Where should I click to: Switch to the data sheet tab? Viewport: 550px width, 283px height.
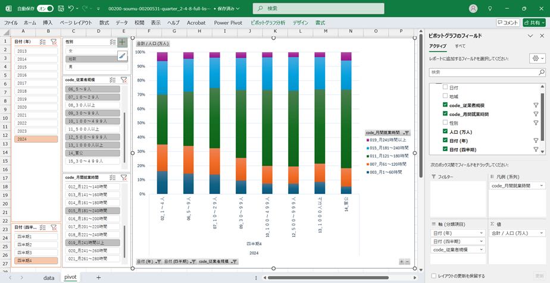pyautogui.click(x=49, y=277)
